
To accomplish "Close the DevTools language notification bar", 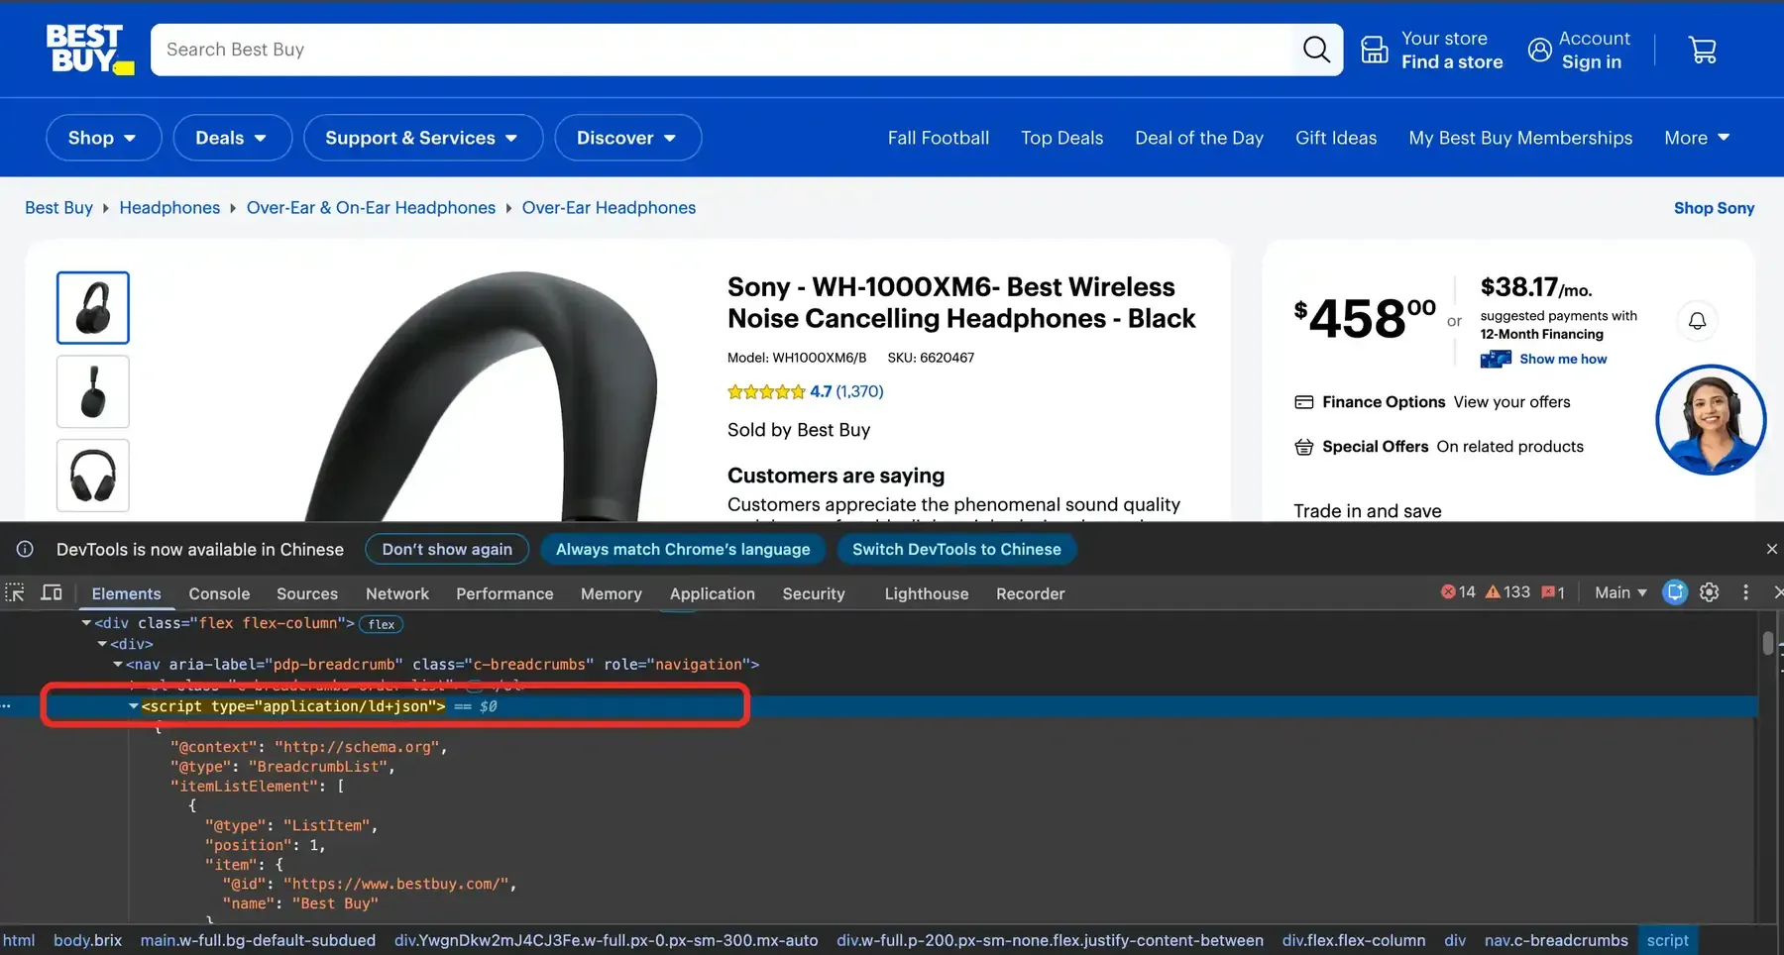I will coord(1772,549).
